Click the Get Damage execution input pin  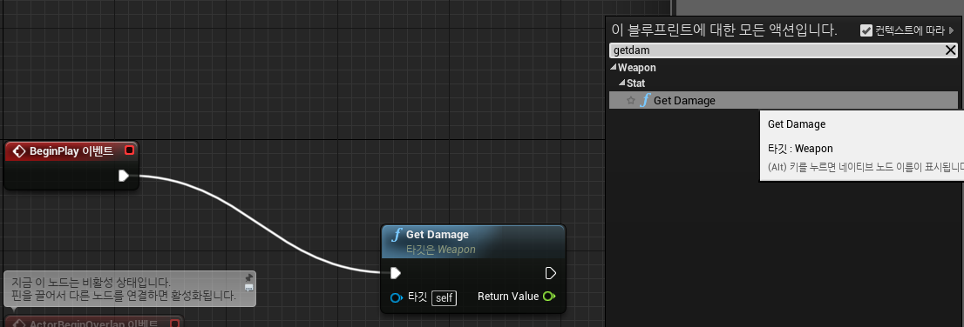(396, 272)
